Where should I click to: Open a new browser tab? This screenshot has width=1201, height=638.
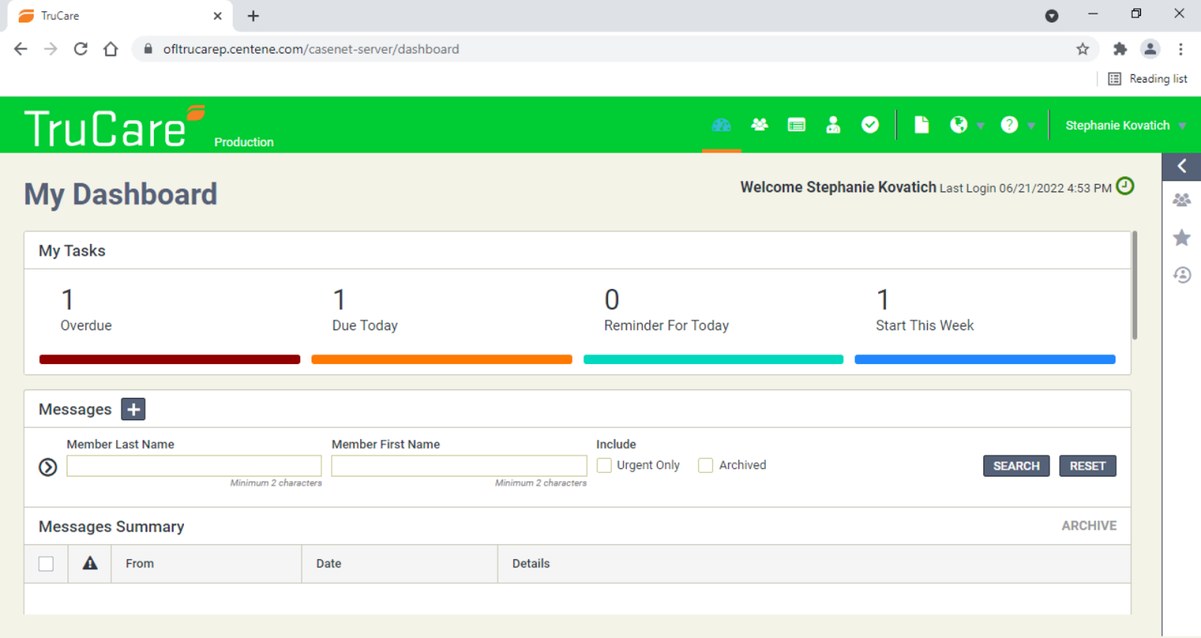[253, 16]
